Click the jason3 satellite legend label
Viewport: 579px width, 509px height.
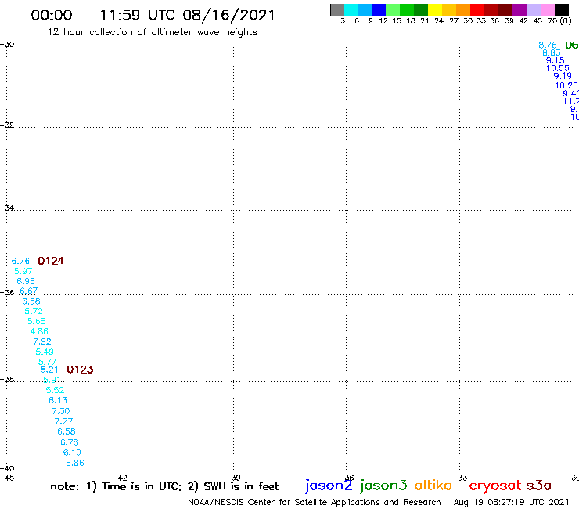pyautogui.click(x=383, y=486)
